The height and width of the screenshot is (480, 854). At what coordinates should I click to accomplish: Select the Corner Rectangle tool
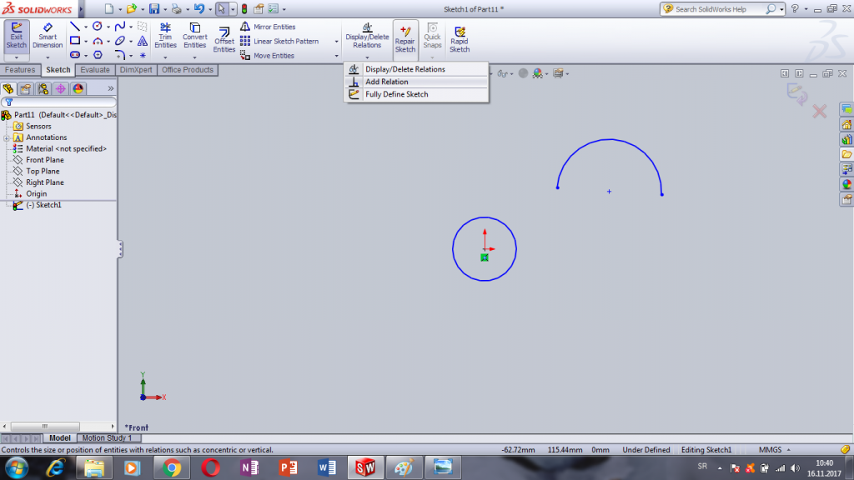coord(74,41)
